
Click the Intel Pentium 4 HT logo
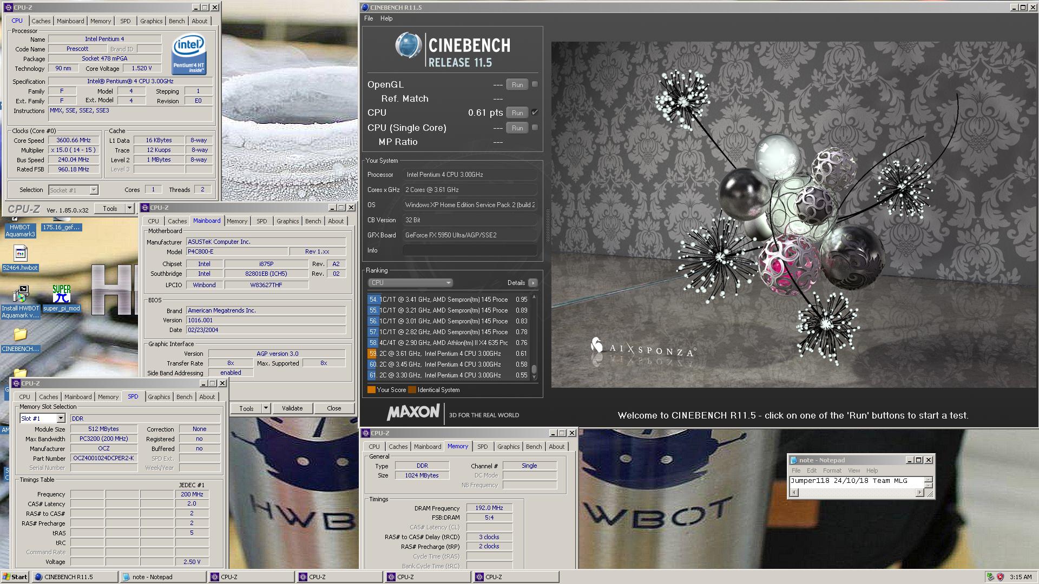tap(188, 54)
